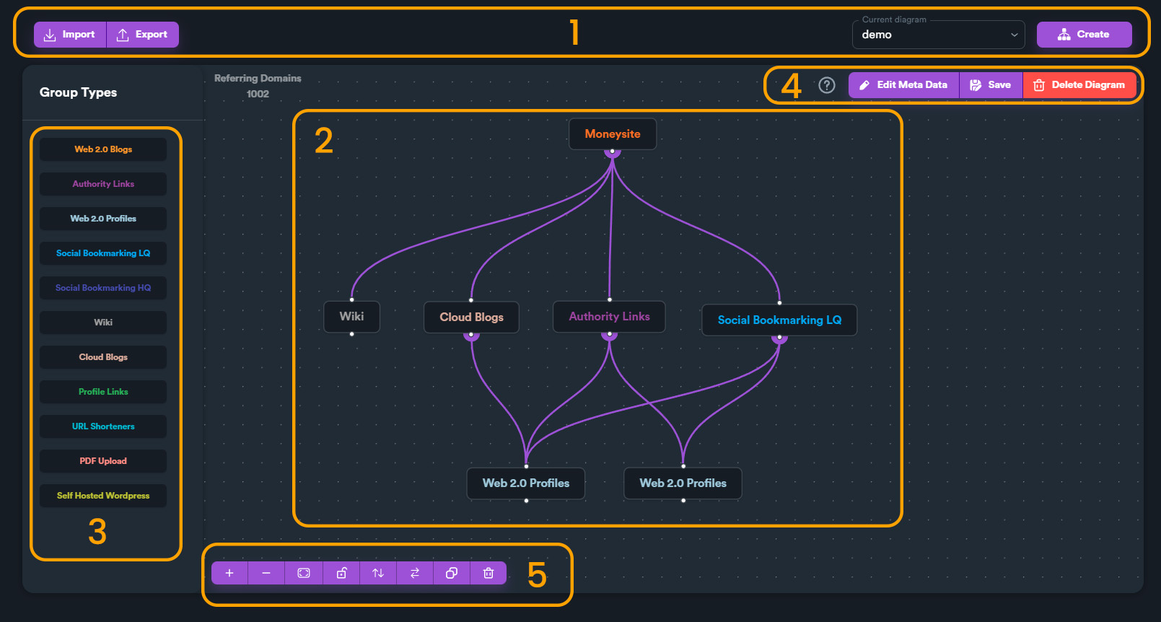Click the duplicate copy icon in toolbar
Screen dimensions: 1161x622
(452, 573)
